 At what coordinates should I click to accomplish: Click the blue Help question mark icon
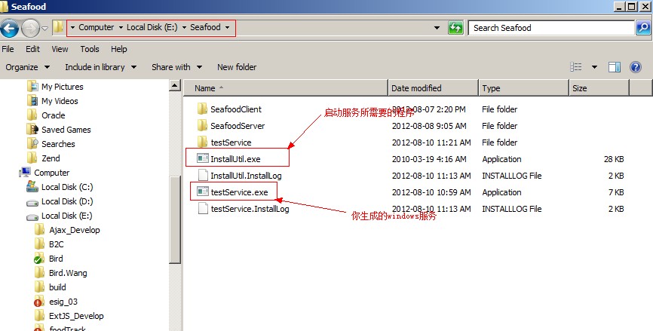click(636, 67)
